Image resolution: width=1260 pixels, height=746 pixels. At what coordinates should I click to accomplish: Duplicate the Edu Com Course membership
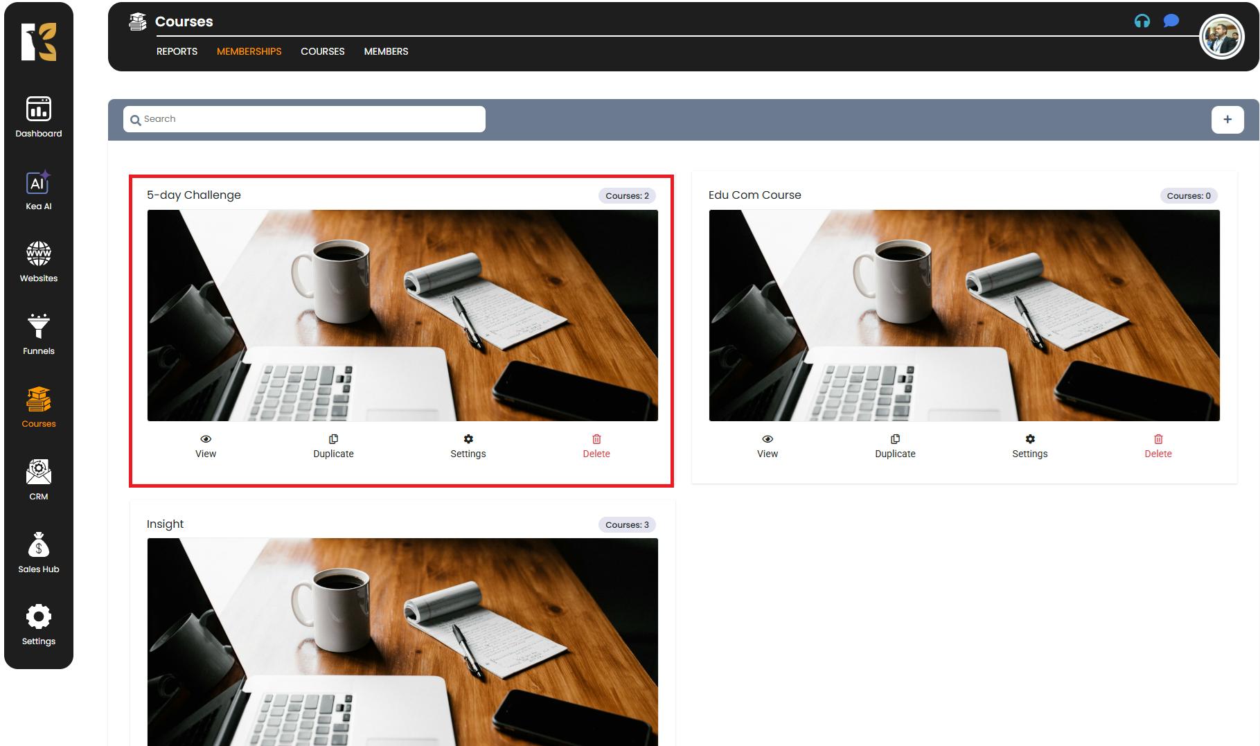click(x=895, y=446)
